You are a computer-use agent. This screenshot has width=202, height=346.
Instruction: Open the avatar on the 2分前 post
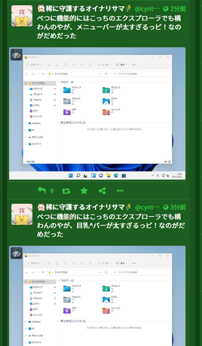pyautogui.click(x=22, y=16)
